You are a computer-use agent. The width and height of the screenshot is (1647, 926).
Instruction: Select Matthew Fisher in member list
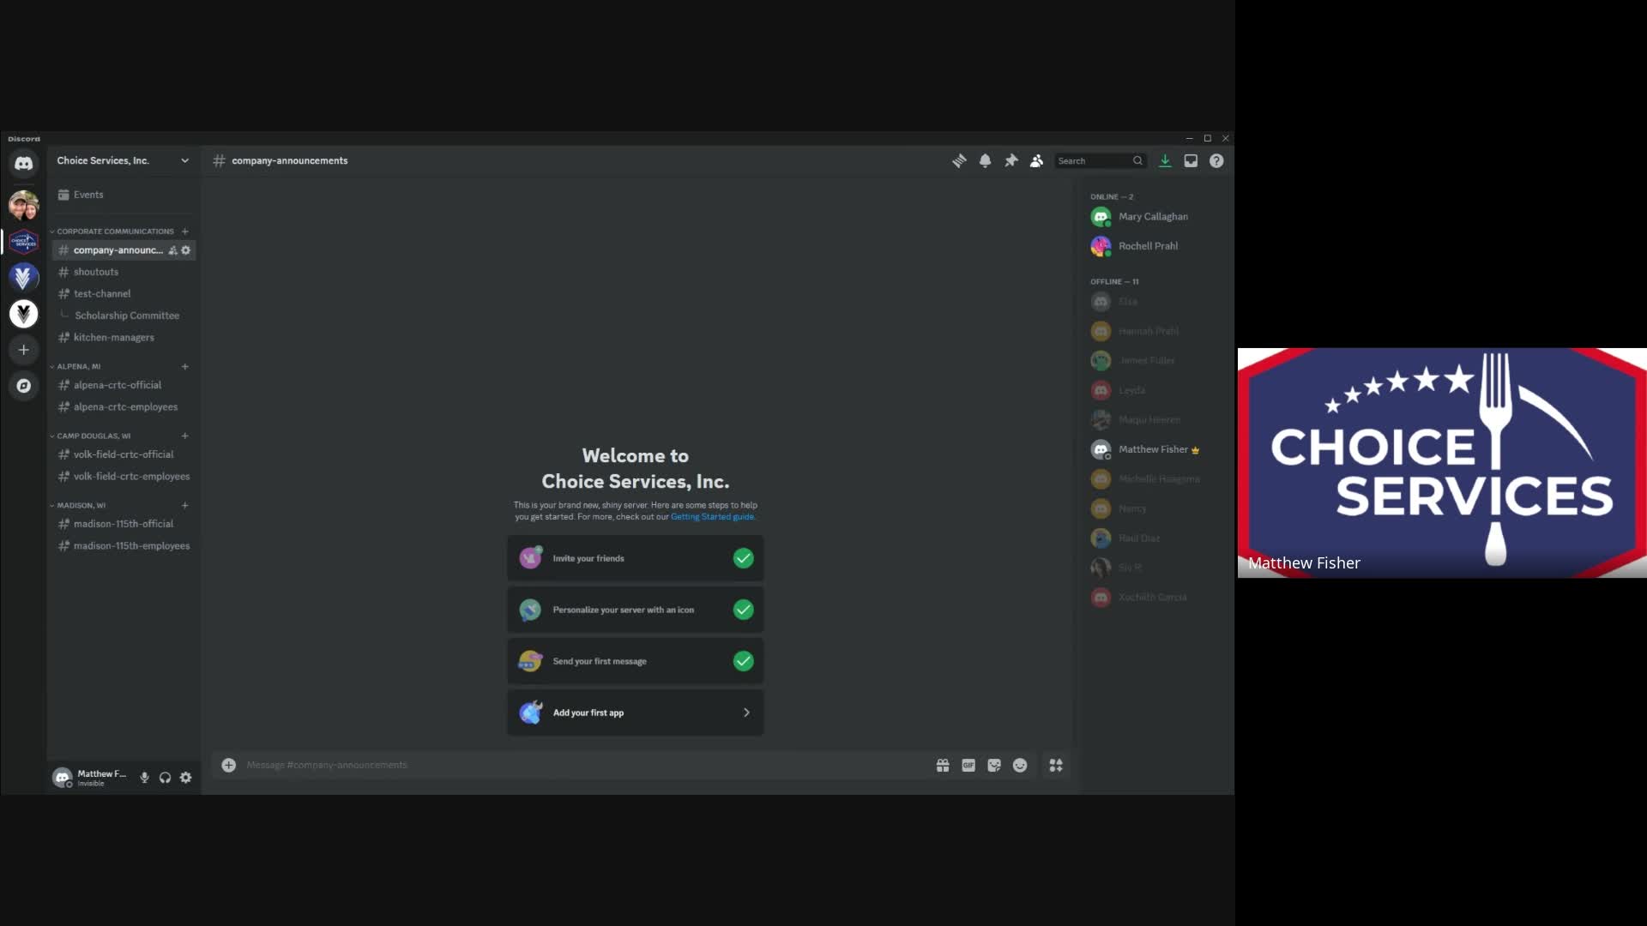click(x=1154, y=449)
